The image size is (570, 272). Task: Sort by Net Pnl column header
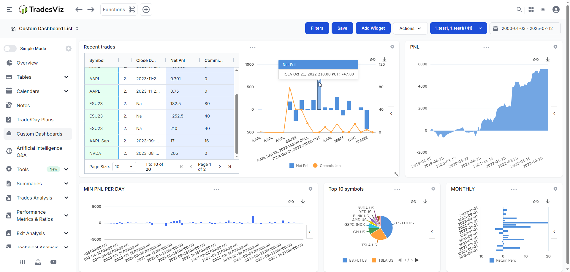tap(178, 60)
